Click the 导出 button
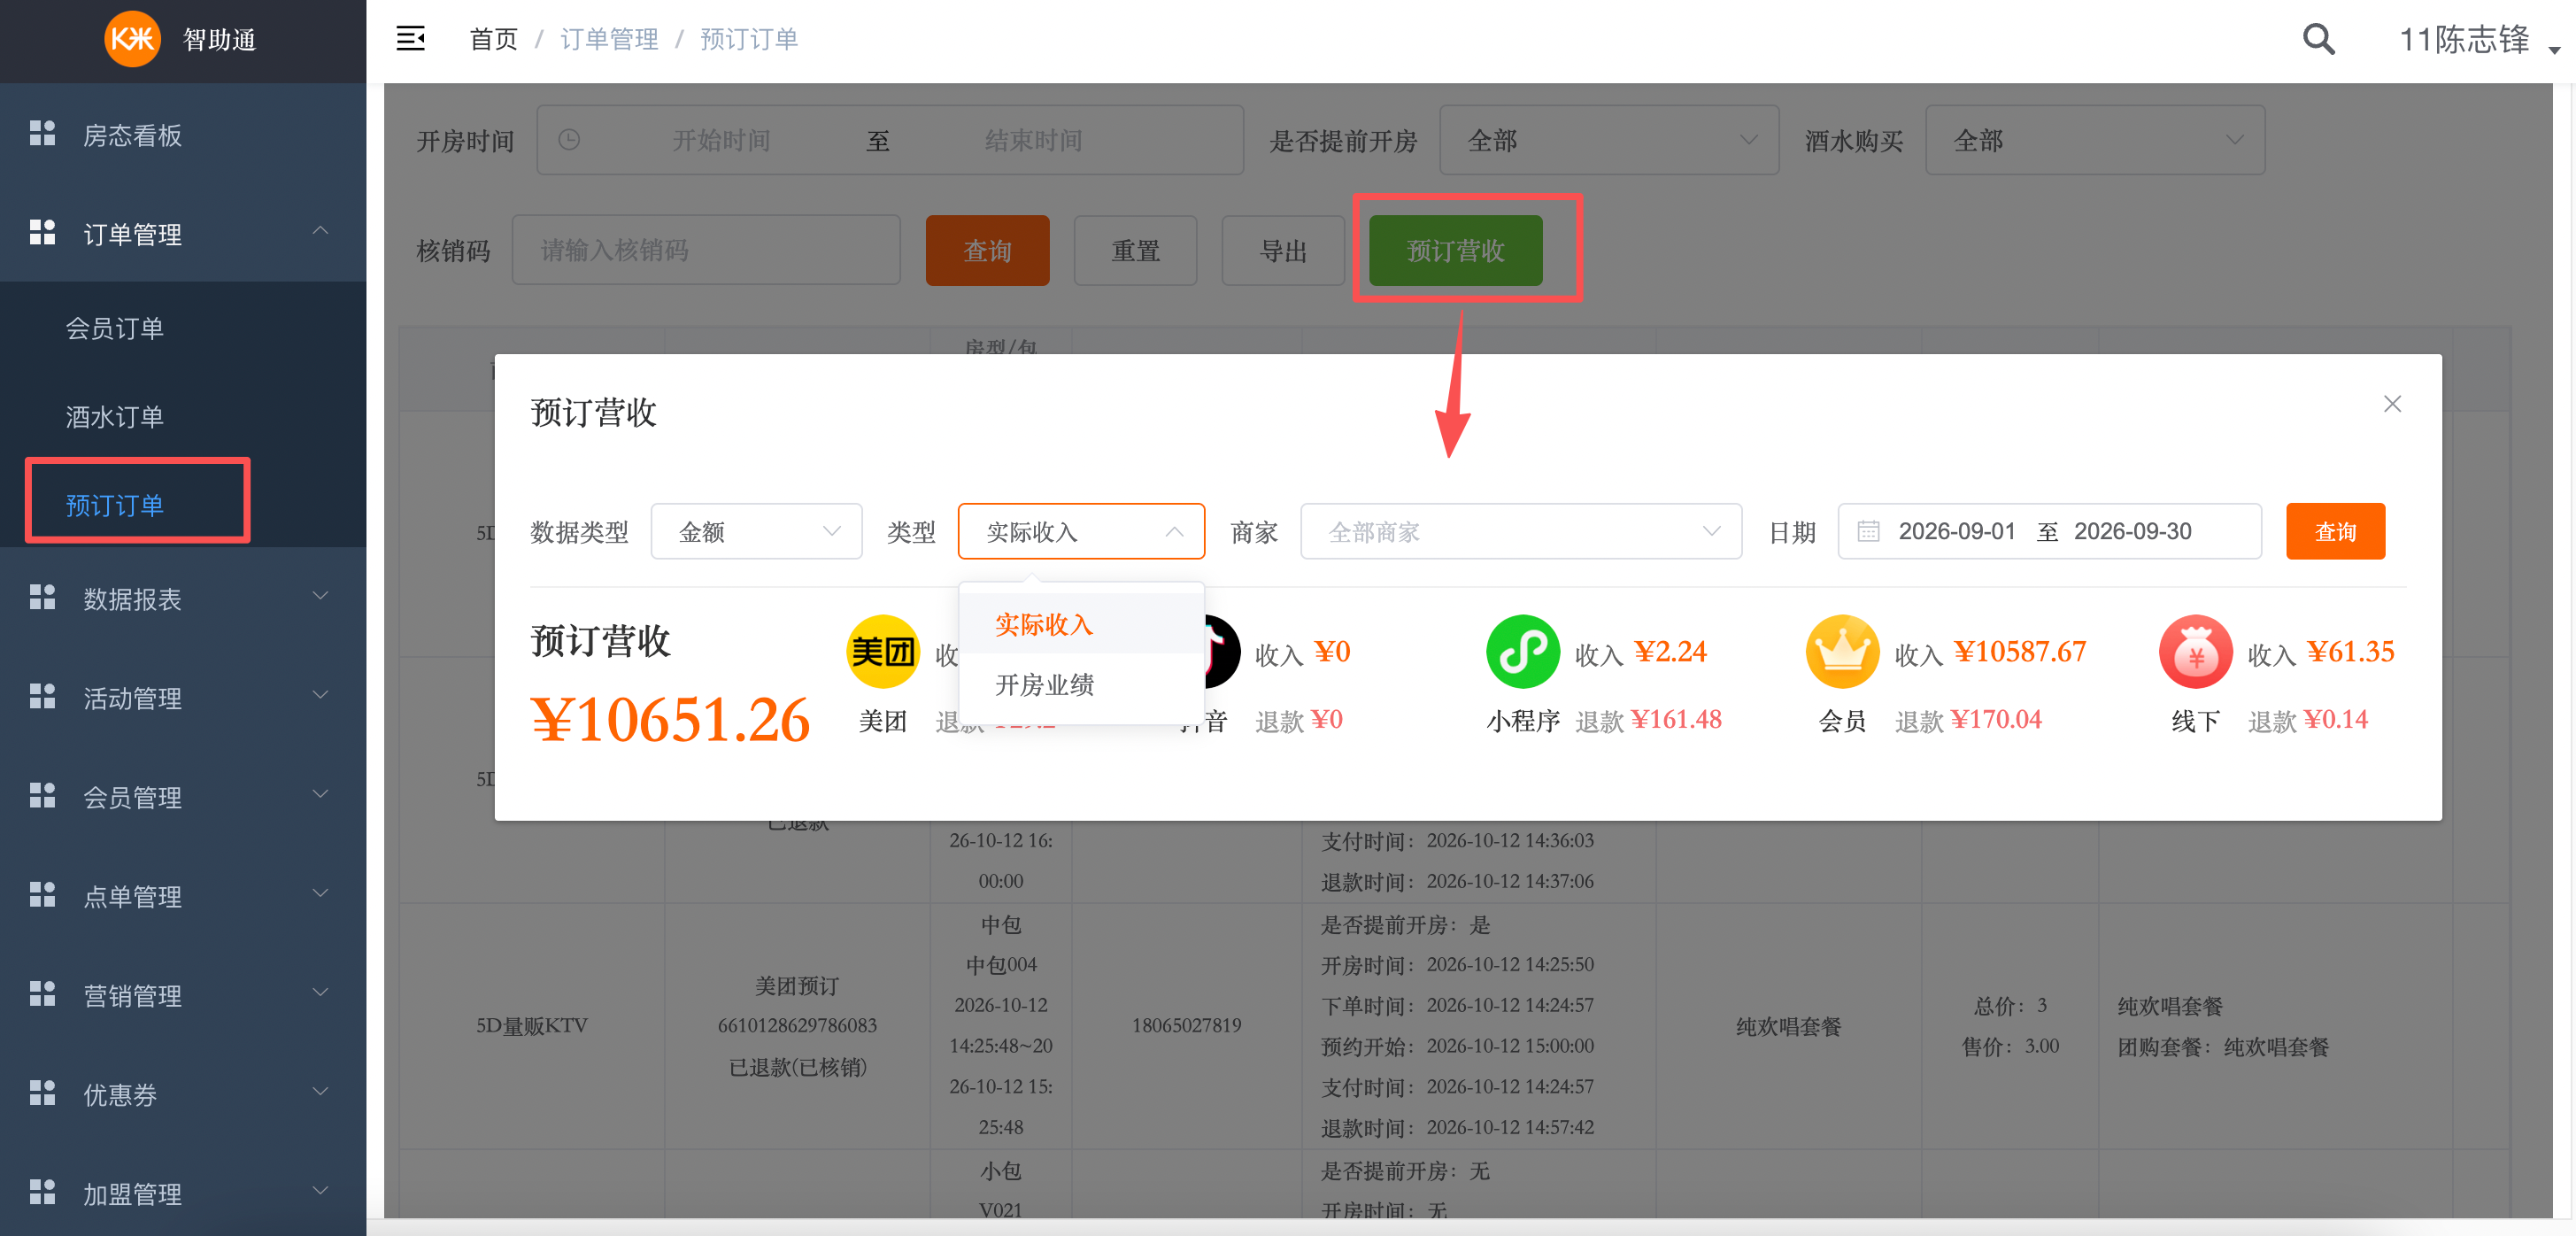The height and width of the screenshot is (1236, 2576). (1283, 250)
